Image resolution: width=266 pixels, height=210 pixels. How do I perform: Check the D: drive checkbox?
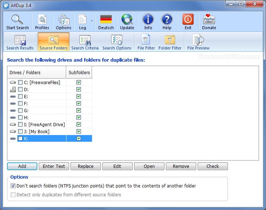pyautogui.click(x=20, y=89)
